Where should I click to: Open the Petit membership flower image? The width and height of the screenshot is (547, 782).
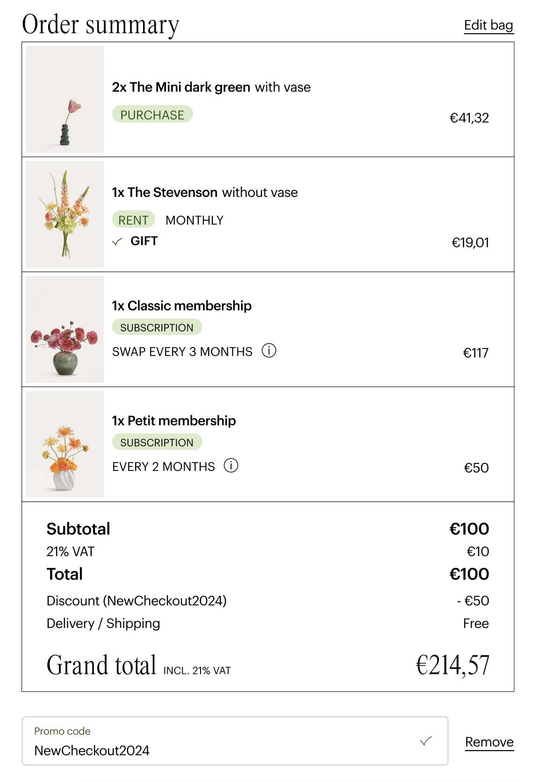pyautogui.click(x=65, y=444)
